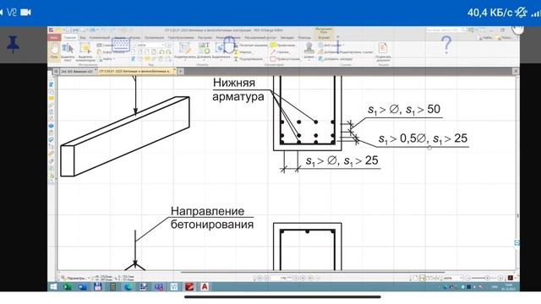541x304 pixels.
Task: Open the AutoCAD icon in taskbar
Action: 205,287
